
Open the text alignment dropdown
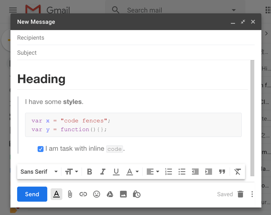[153, 172]
